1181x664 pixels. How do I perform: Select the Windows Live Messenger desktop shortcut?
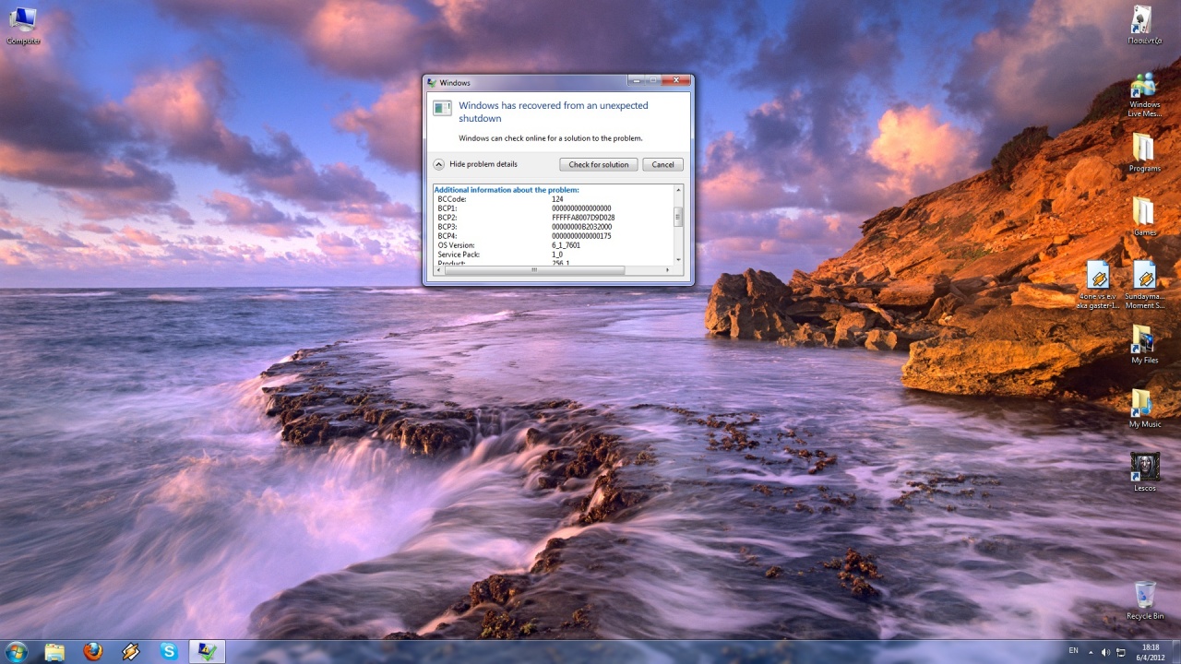(1144, 94)
